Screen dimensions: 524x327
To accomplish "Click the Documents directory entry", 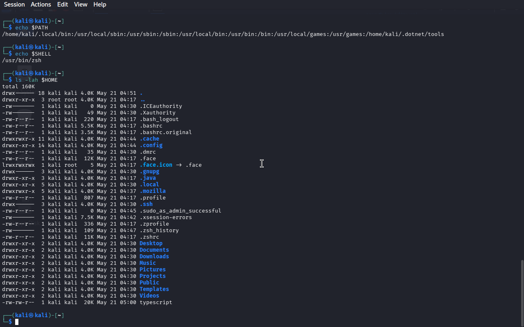I will click(x=154, y=250).
